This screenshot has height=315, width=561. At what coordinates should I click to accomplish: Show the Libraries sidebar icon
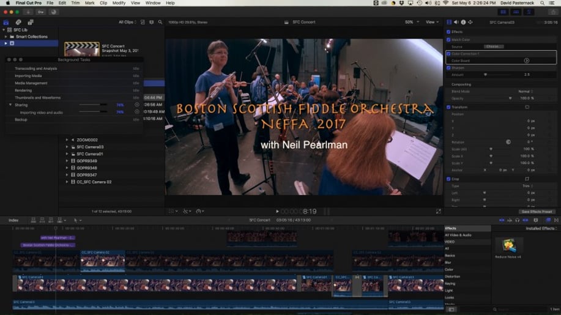6,22
